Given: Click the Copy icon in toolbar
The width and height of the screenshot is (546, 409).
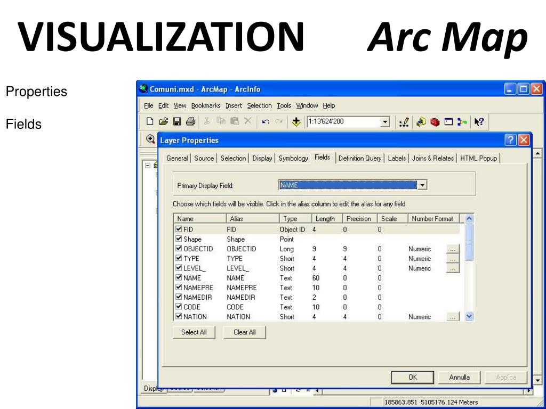Looking at the screenshot, I should point(221,121).
